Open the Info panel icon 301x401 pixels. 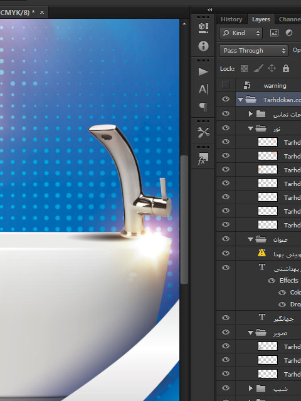203,46
